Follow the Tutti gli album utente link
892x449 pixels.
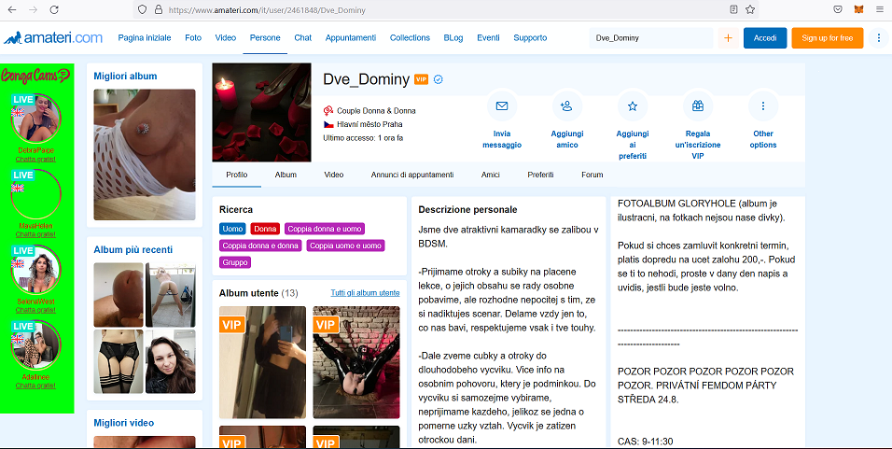coord(365,293)
